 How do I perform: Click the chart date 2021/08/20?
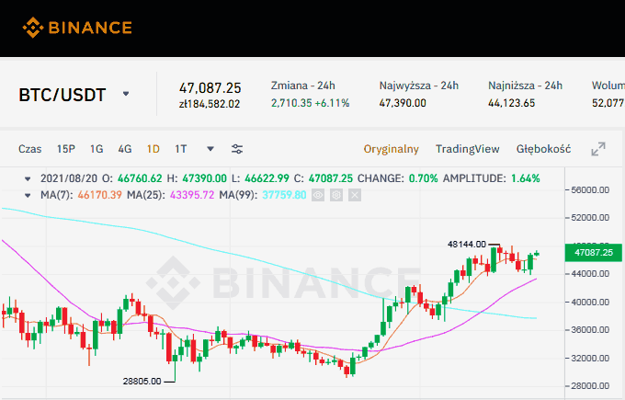(69, 178)
